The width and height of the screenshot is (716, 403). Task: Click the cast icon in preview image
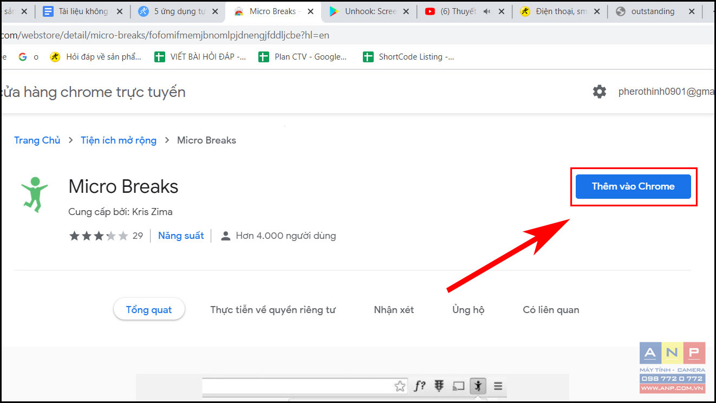coord(459,386)
